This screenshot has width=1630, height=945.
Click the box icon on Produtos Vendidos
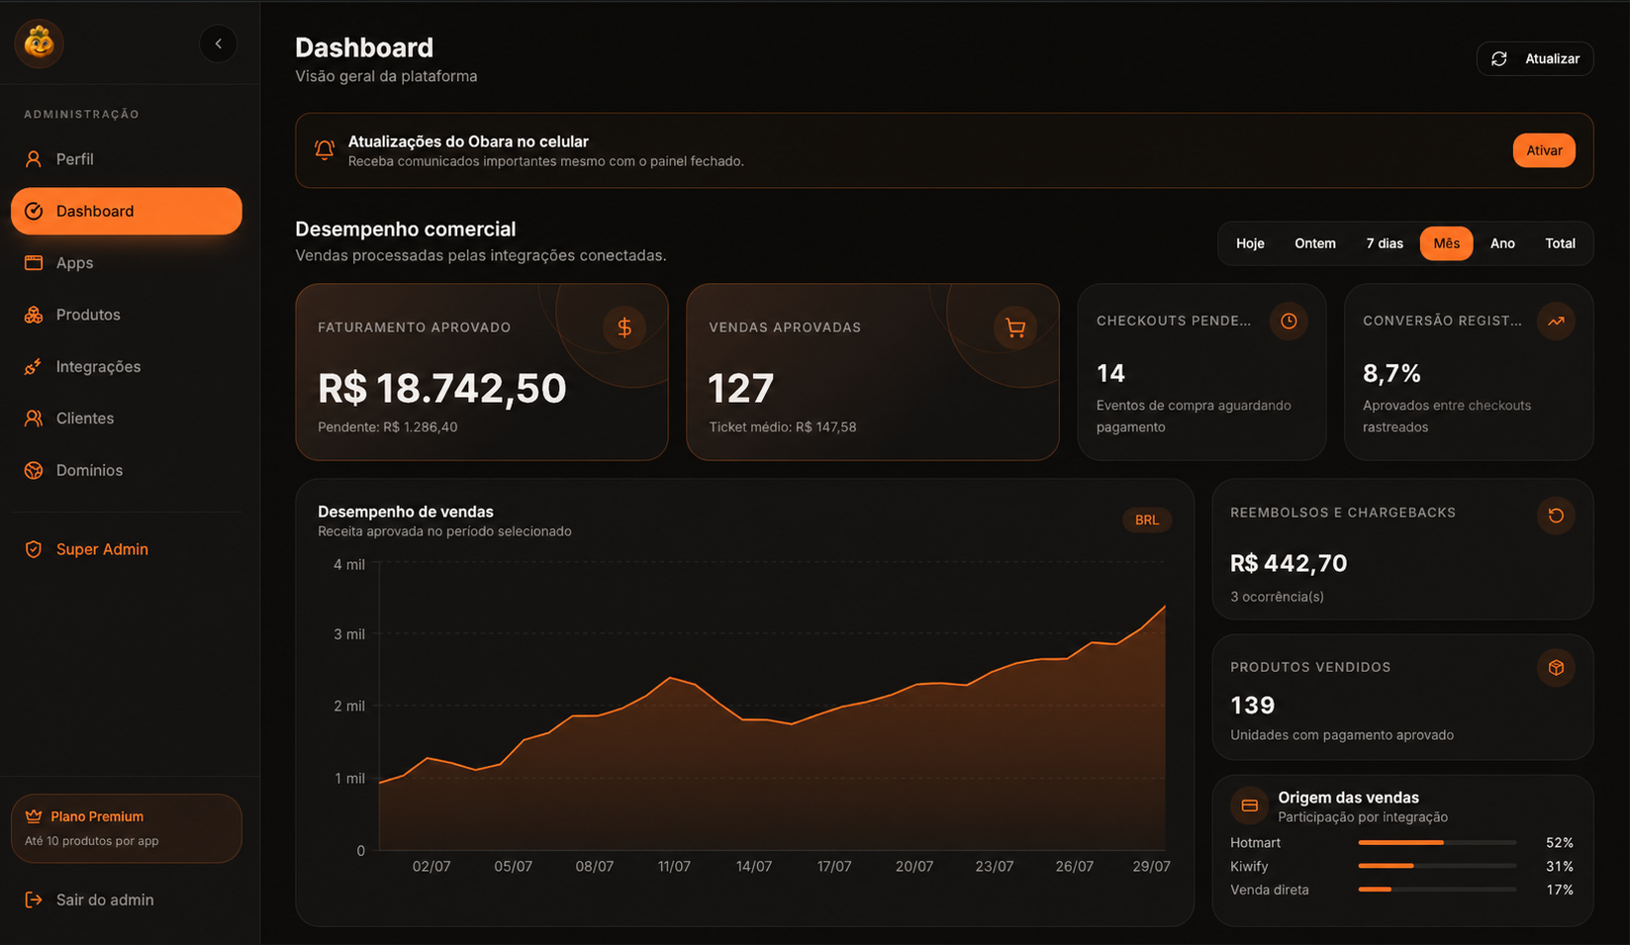[x=1556, y=668]
